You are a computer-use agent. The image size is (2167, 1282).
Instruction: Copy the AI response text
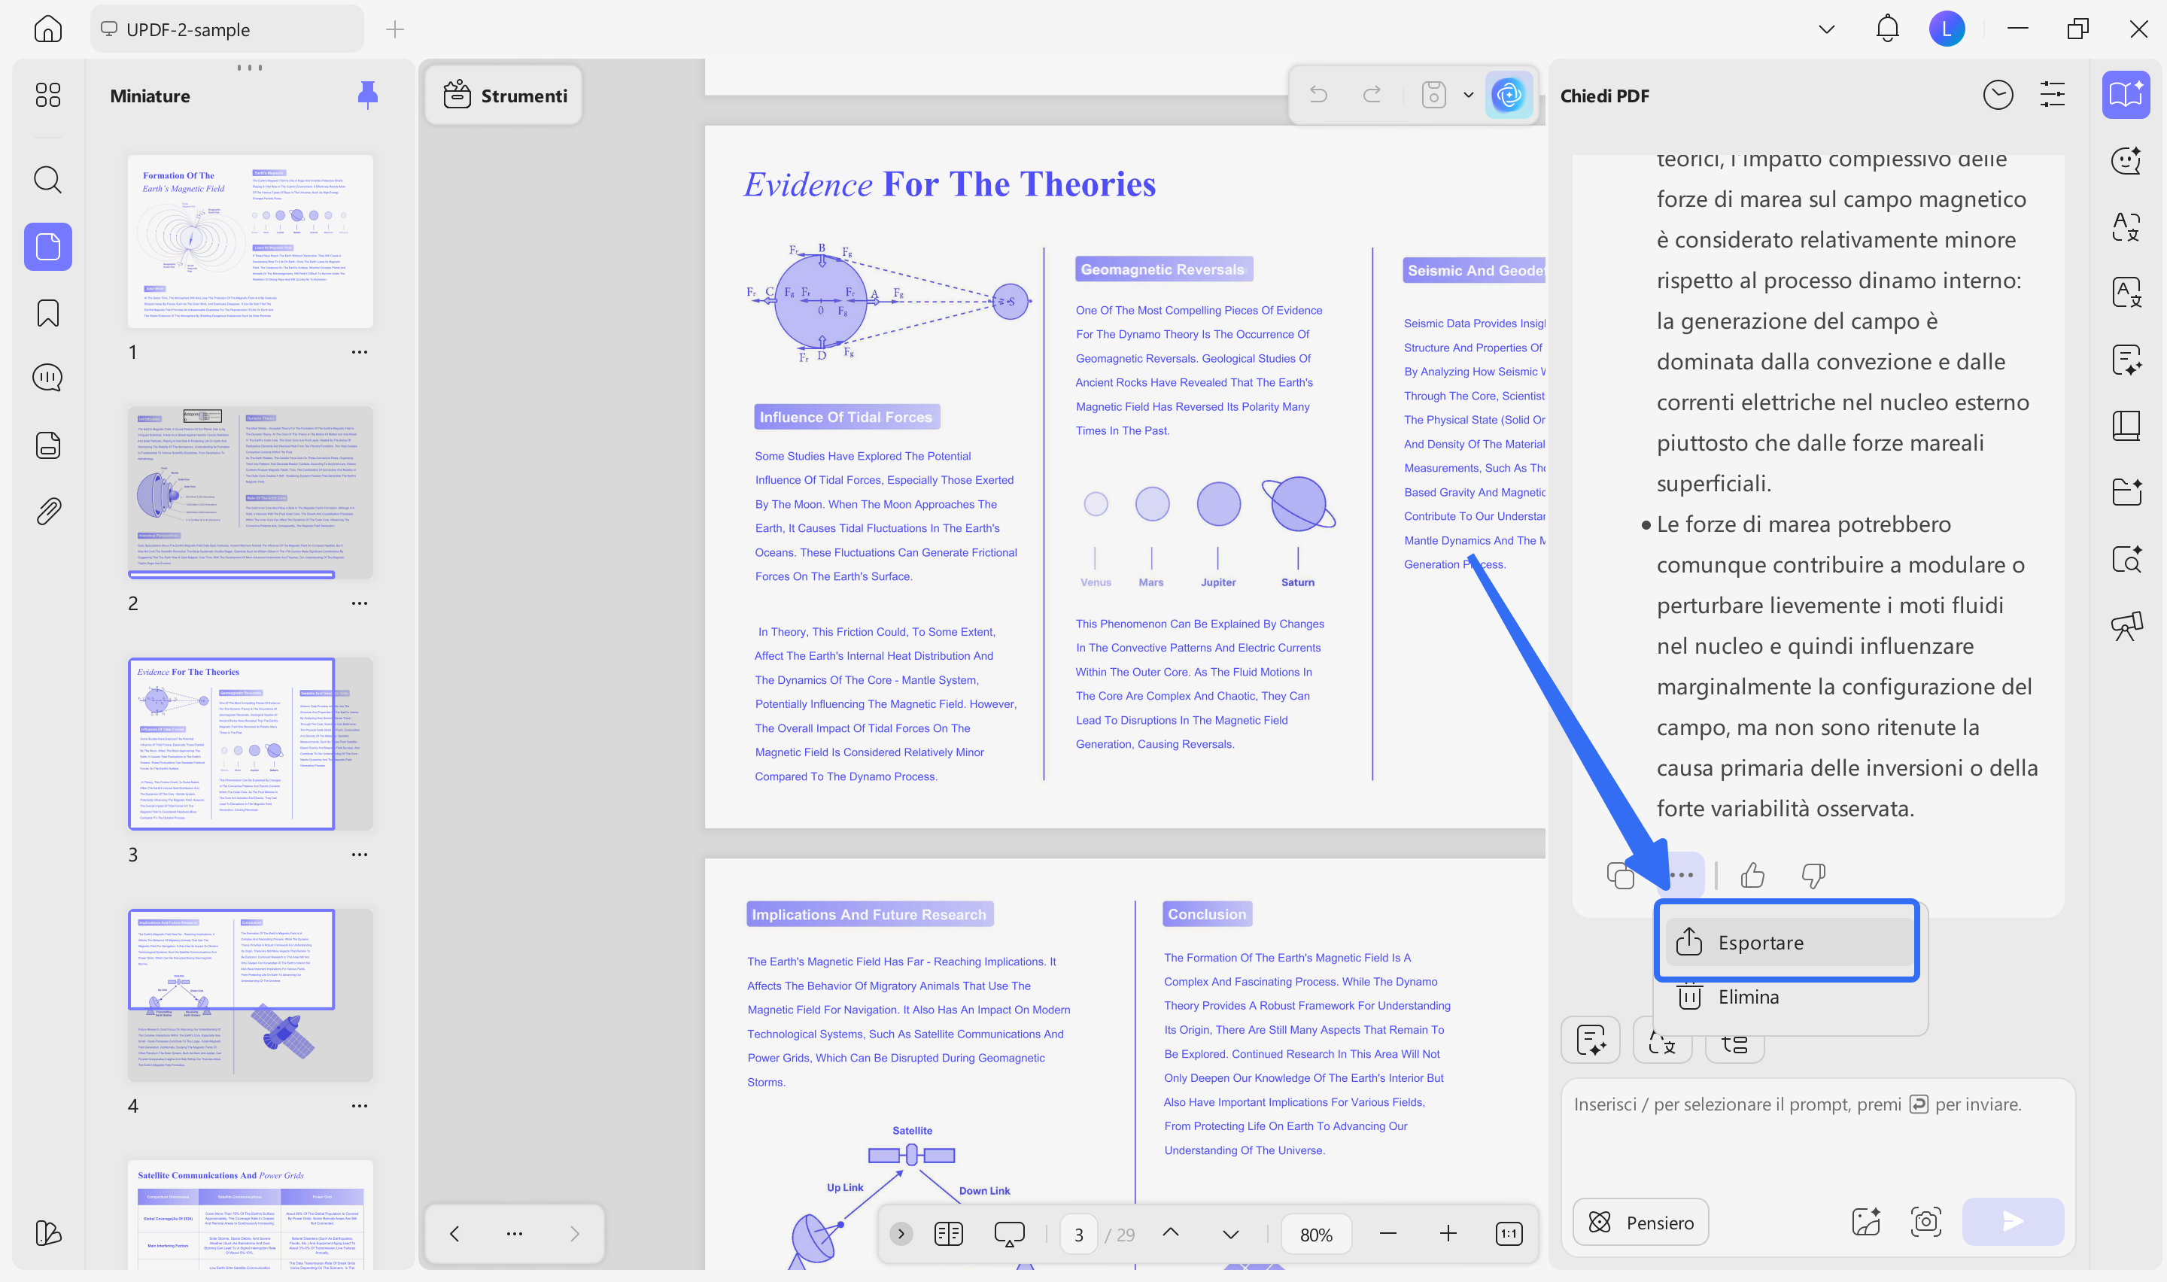[x=1620, y=876]
